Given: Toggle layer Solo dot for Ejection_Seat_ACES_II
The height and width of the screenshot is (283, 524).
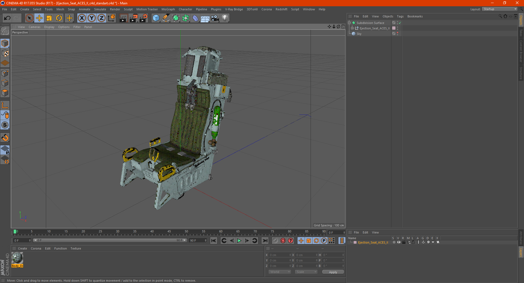Looking at the screenshot, I should click(x=394, y=242).
